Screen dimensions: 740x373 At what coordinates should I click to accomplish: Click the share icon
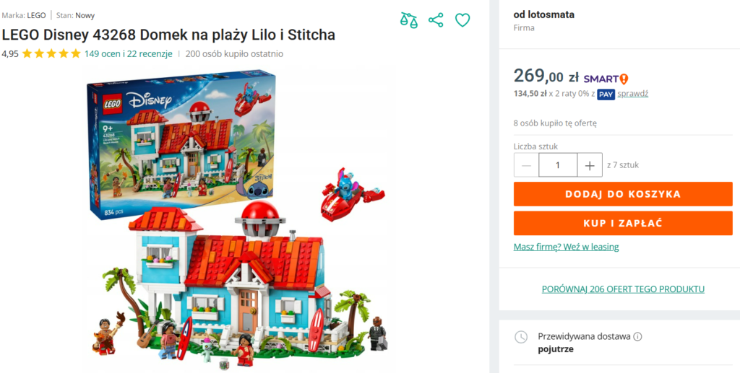436,20
